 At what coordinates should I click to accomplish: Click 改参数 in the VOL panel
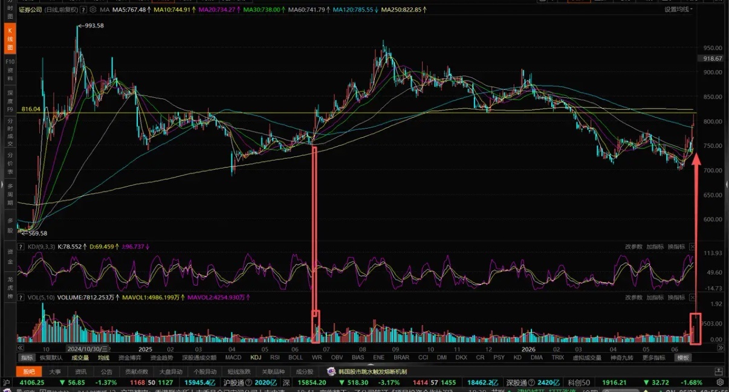pos(633,298)
